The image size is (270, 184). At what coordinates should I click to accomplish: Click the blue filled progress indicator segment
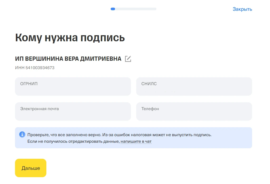pos(113,9)
